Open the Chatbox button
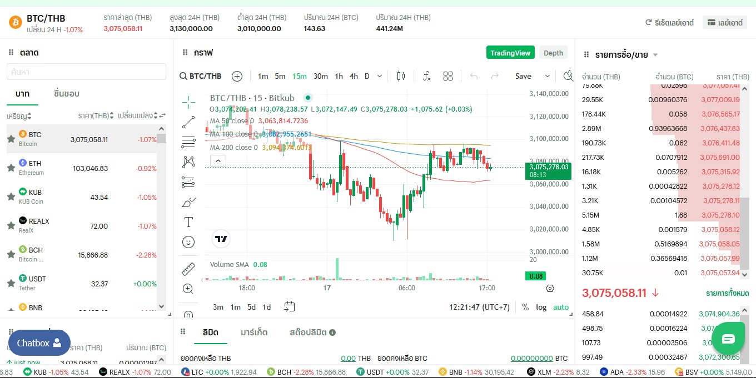Image resolution: width=756 pixels, height=378 pixels. (x=39, y=343)
